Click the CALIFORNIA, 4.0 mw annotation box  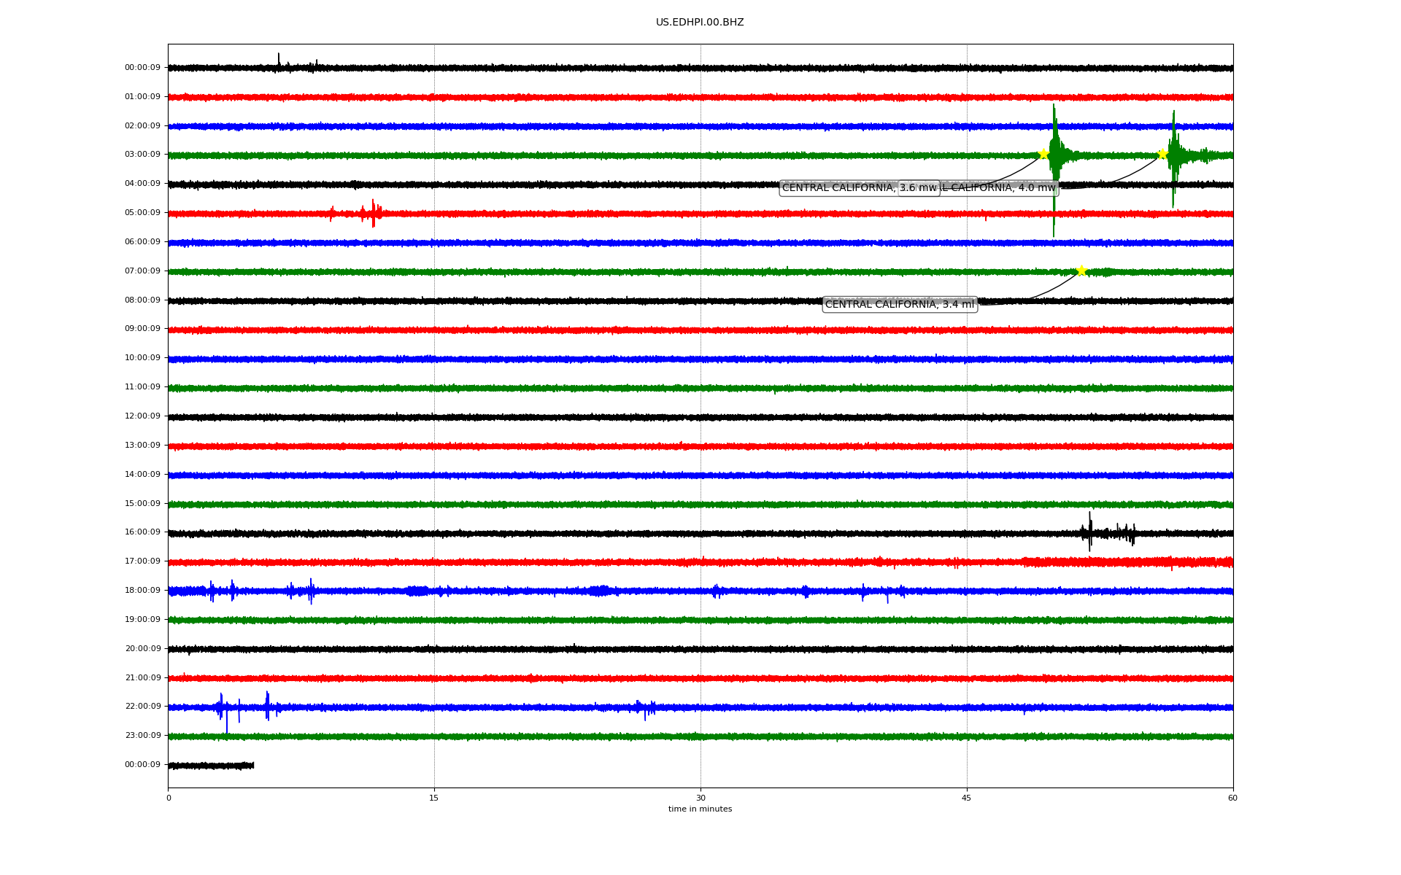(1000, 188)
